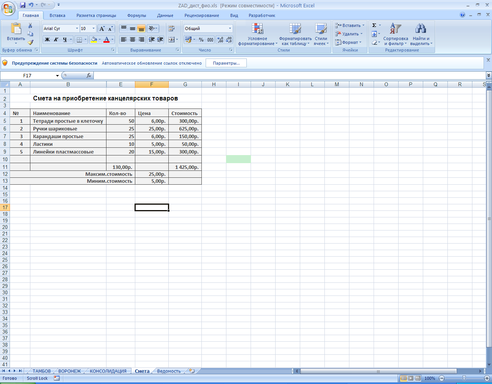The height and width of the screenshot is (384, 492).
Task: Switch to Page Layout view in status bar
Action: tap(411, 378)
